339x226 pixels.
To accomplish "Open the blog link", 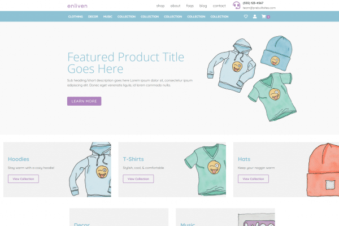I will [x=203, y=6].
